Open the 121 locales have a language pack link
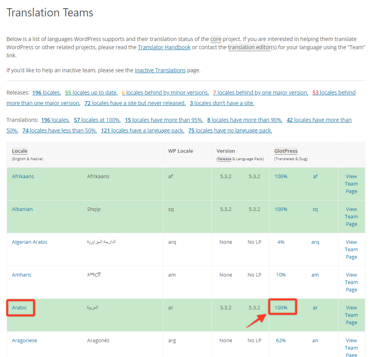Image resolution: width=375 pixels, height=357 pixels. (142, 130)
